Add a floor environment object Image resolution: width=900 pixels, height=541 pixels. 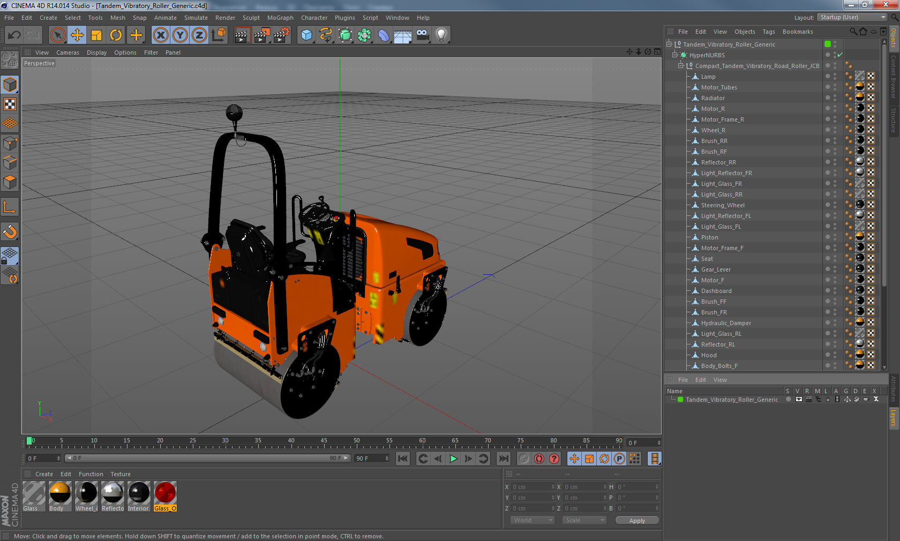pyautogui.click(x=403, y=35)
